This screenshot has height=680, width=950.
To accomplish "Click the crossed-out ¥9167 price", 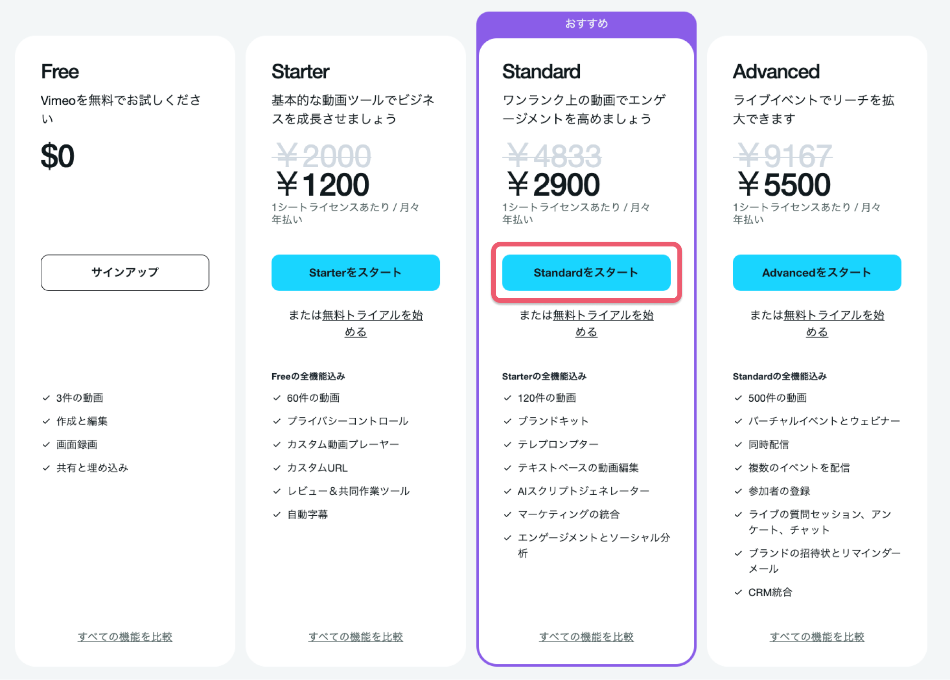I will tap(783, 156).
